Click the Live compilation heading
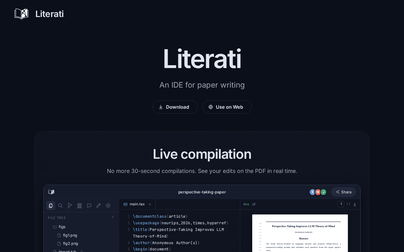 point(202,154)
